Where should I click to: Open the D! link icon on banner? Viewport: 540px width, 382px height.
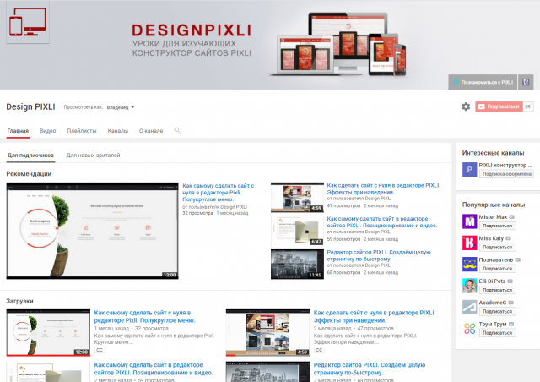point(526,82)
